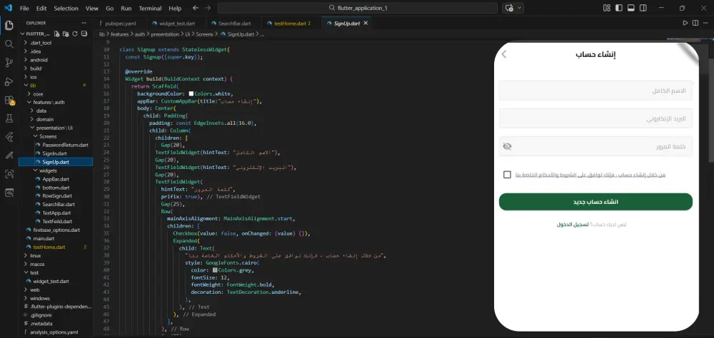
Task: Open editor More Actions ellipsis
Action: (706, 23)
